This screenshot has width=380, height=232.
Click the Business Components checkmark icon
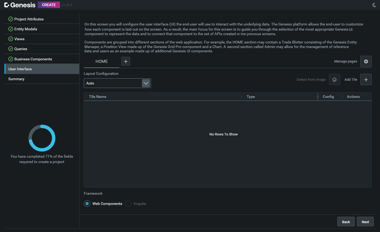click(x=11, y=59)
